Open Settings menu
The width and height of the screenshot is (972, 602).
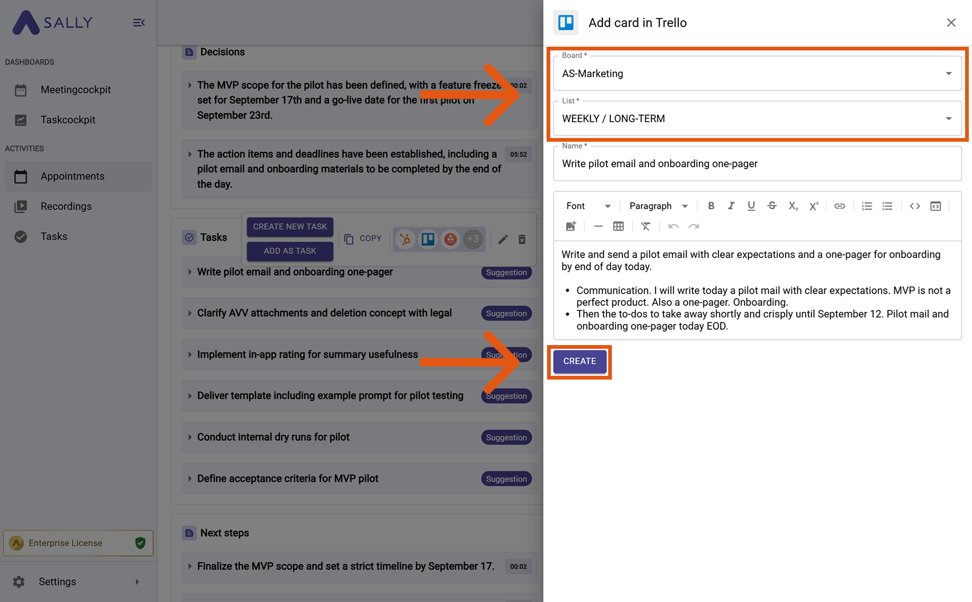click(x=78, y=582)
